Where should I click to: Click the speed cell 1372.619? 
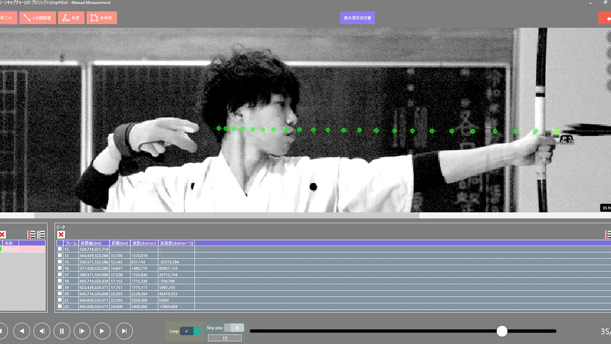pyautogui.click(x=144, y=256)
